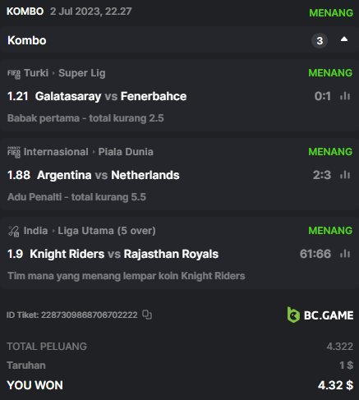Select the Argentina vs Netherlands match title

tap(108, 175)
